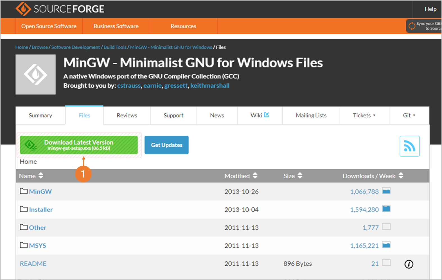Image resolution: width=442 pixels, height=280 pixels.
Task: Switch to the Mailing Lists tab
Action: [x=311, y=115]
